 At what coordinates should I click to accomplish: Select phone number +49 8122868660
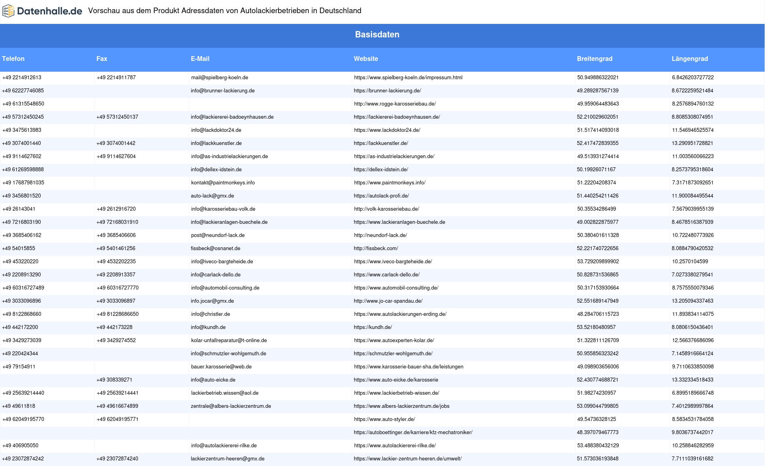[22, 314]
